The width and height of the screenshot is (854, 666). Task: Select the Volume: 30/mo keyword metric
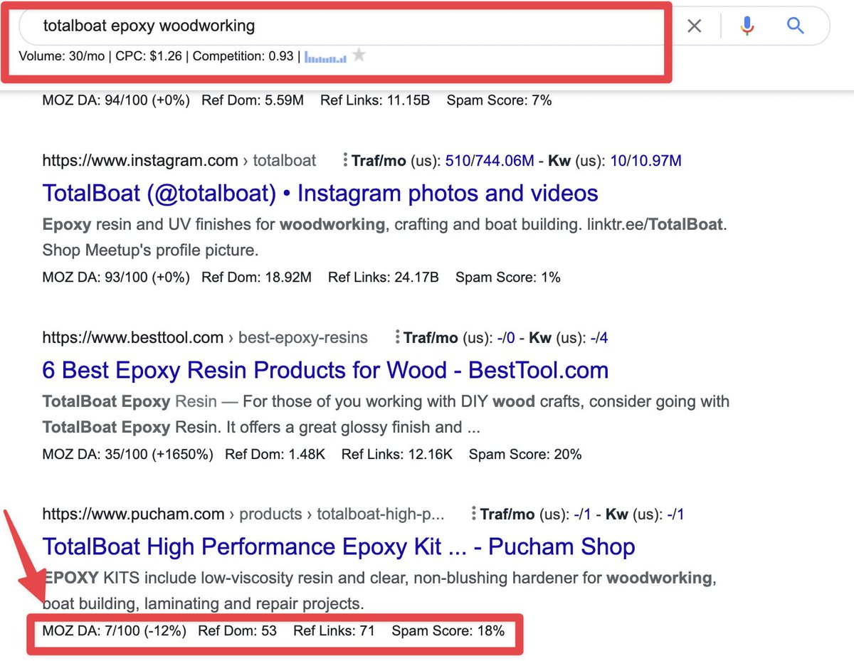pyautogui.click(x=60, y=56)
